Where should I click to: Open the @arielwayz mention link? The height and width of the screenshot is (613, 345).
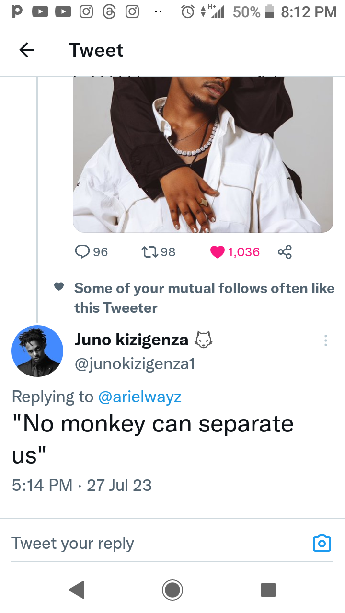click(139, 397)
